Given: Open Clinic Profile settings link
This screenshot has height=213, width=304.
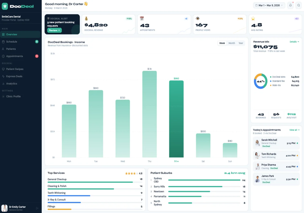Looking at the screenshot, I should coord(13,96).
